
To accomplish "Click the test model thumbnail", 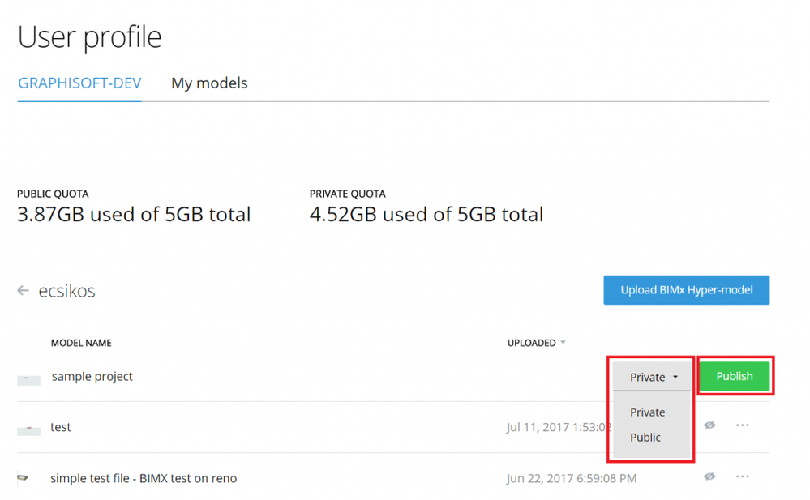I will 28,429.
